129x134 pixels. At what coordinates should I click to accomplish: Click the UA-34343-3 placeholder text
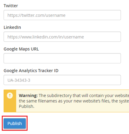point(19,80)
